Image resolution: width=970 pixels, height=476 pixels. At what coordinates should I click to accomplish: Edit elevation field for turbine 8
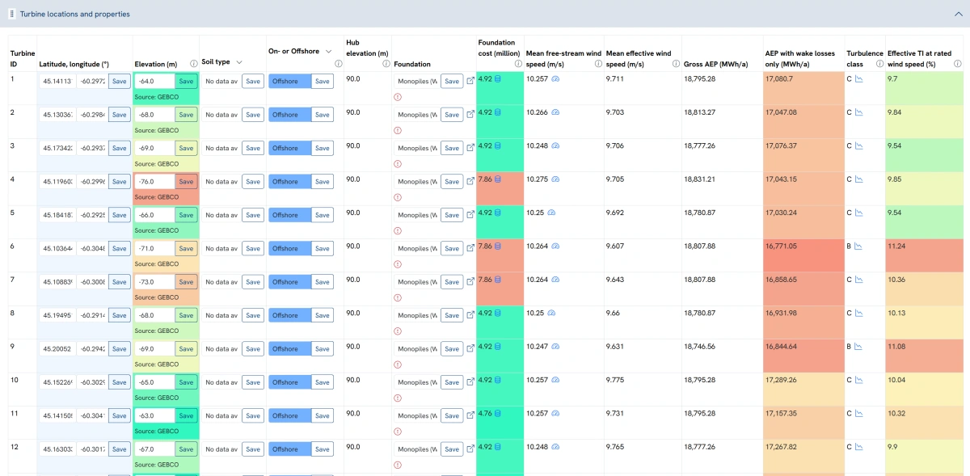(x=154, y=315)
